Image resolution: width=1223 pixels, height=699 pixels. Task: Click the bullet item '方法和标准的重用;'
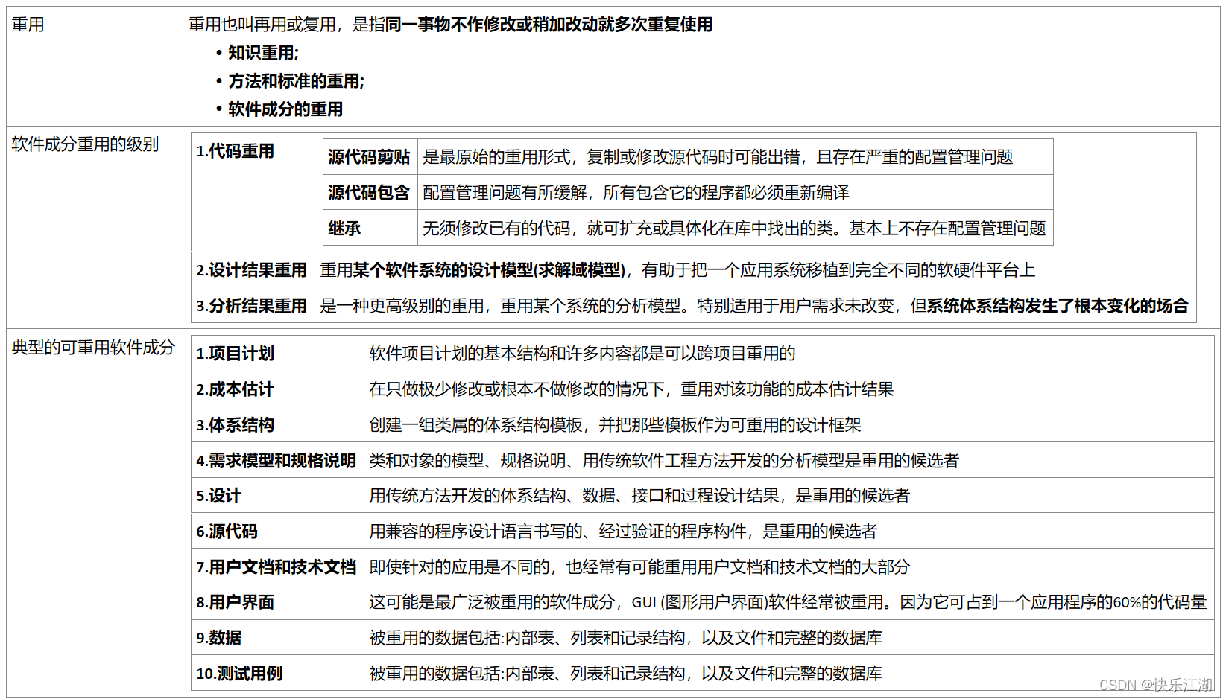pyautogui.click(x=296, y=81)
